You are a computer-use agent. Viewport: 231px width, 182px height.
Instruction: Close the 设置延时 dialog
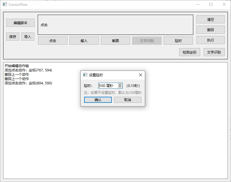pos(141,75)
